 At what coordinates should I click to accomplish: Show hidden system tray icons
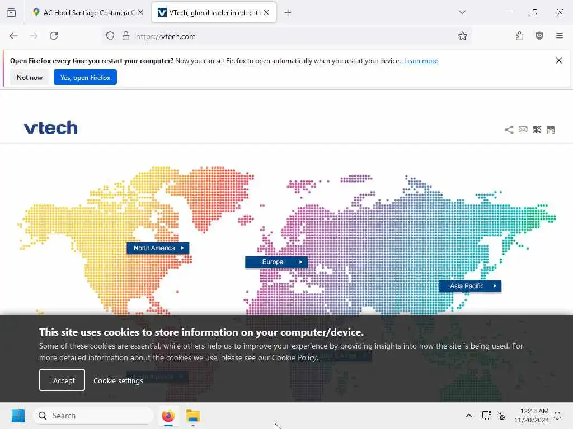coord(468,416)
